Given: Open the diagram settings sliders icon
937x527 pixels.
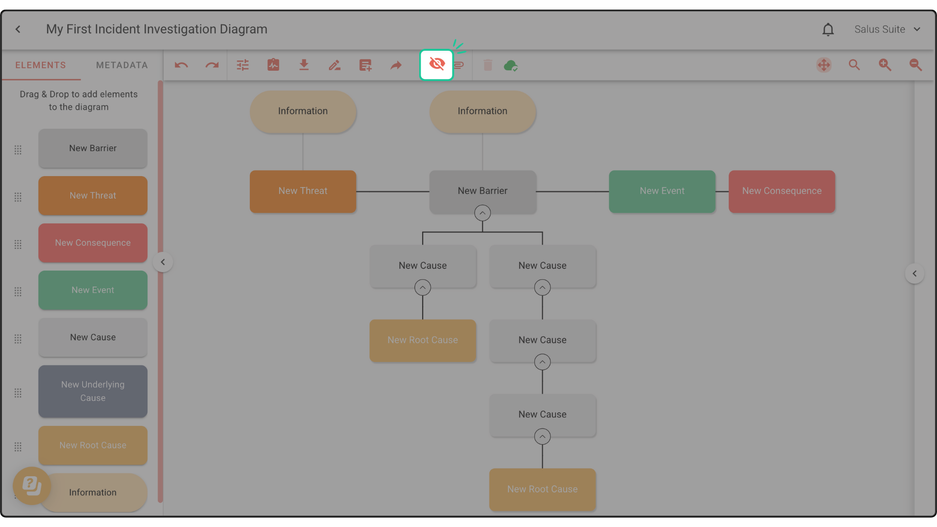Looking at the screenshot, I should point(243,65).
